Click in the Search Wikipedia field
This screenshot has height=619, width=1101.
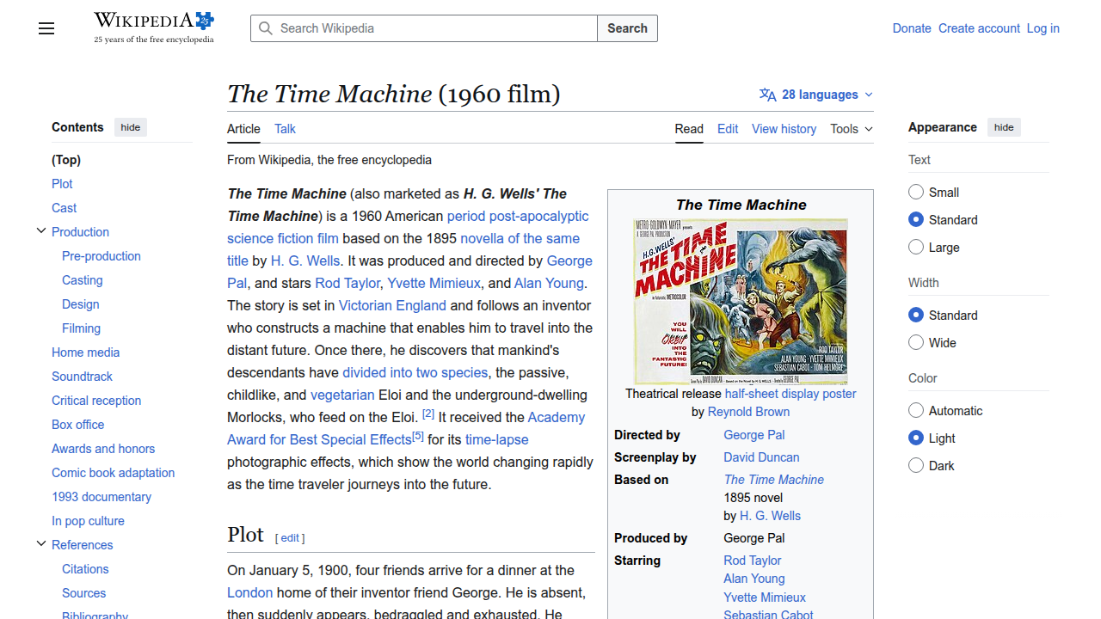pyautogui.click(x=424, y=28)
